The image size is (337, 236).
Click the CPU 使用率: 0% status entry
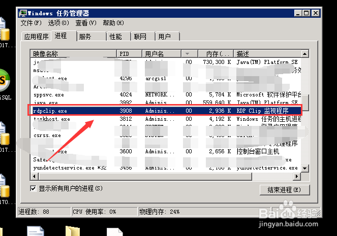(x=104, y=212)
